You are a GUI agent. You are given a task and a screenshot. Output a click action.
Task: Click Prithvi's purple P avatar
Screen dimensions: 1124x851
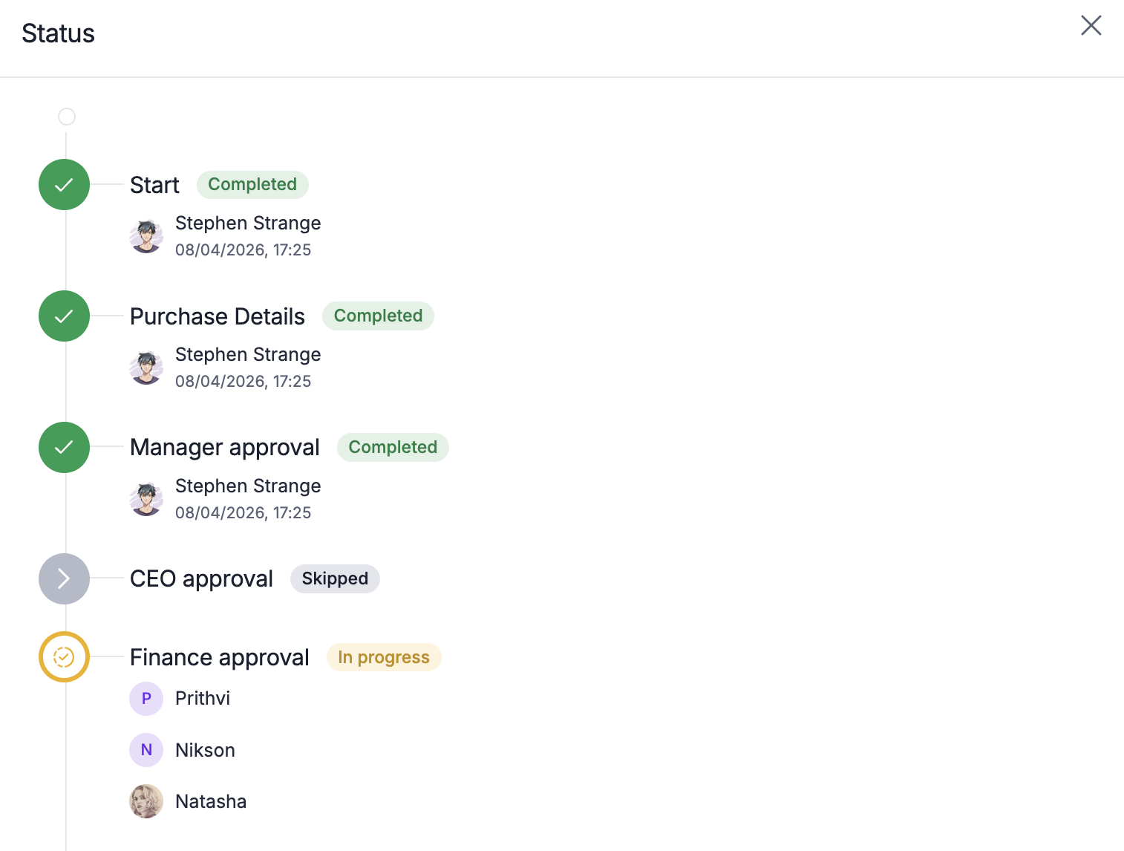146,699
